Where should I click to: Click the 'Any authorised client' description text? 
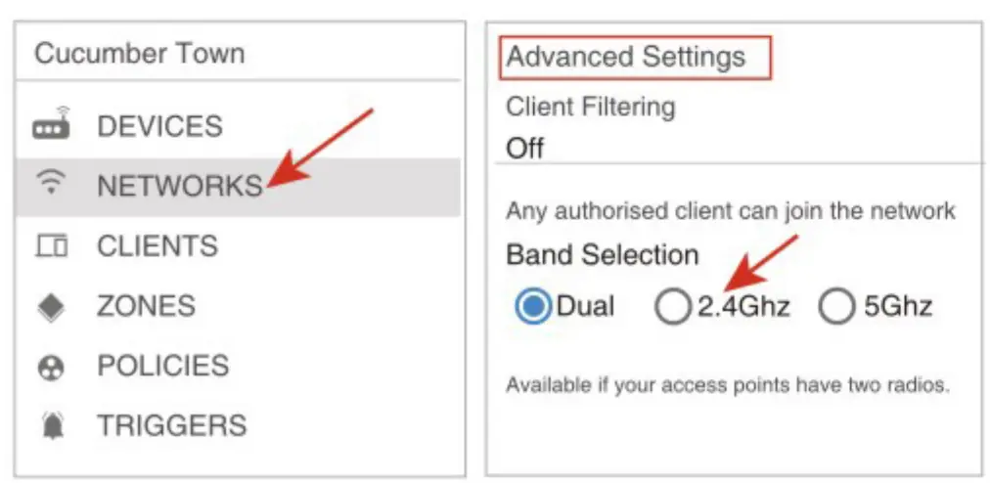point(730,210)
